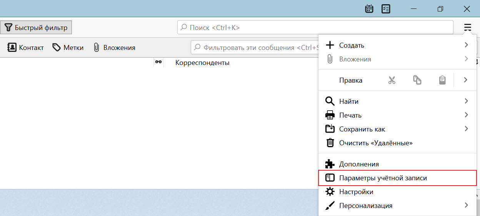Open the tasks checklist icon
The width and height of the screenshot is (480, 216).
pyautogui.click(x=386, y=9)
